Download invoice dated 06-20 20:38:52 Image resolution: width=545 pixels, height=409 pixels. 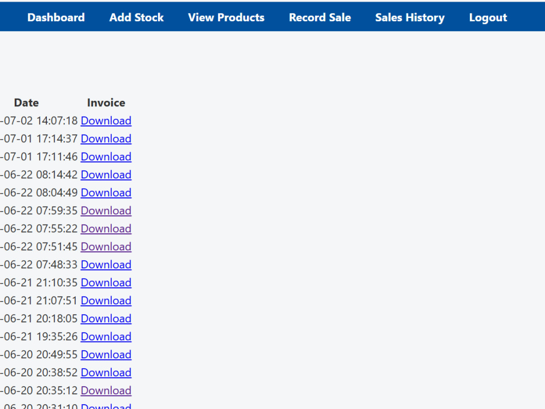point(106,373)
